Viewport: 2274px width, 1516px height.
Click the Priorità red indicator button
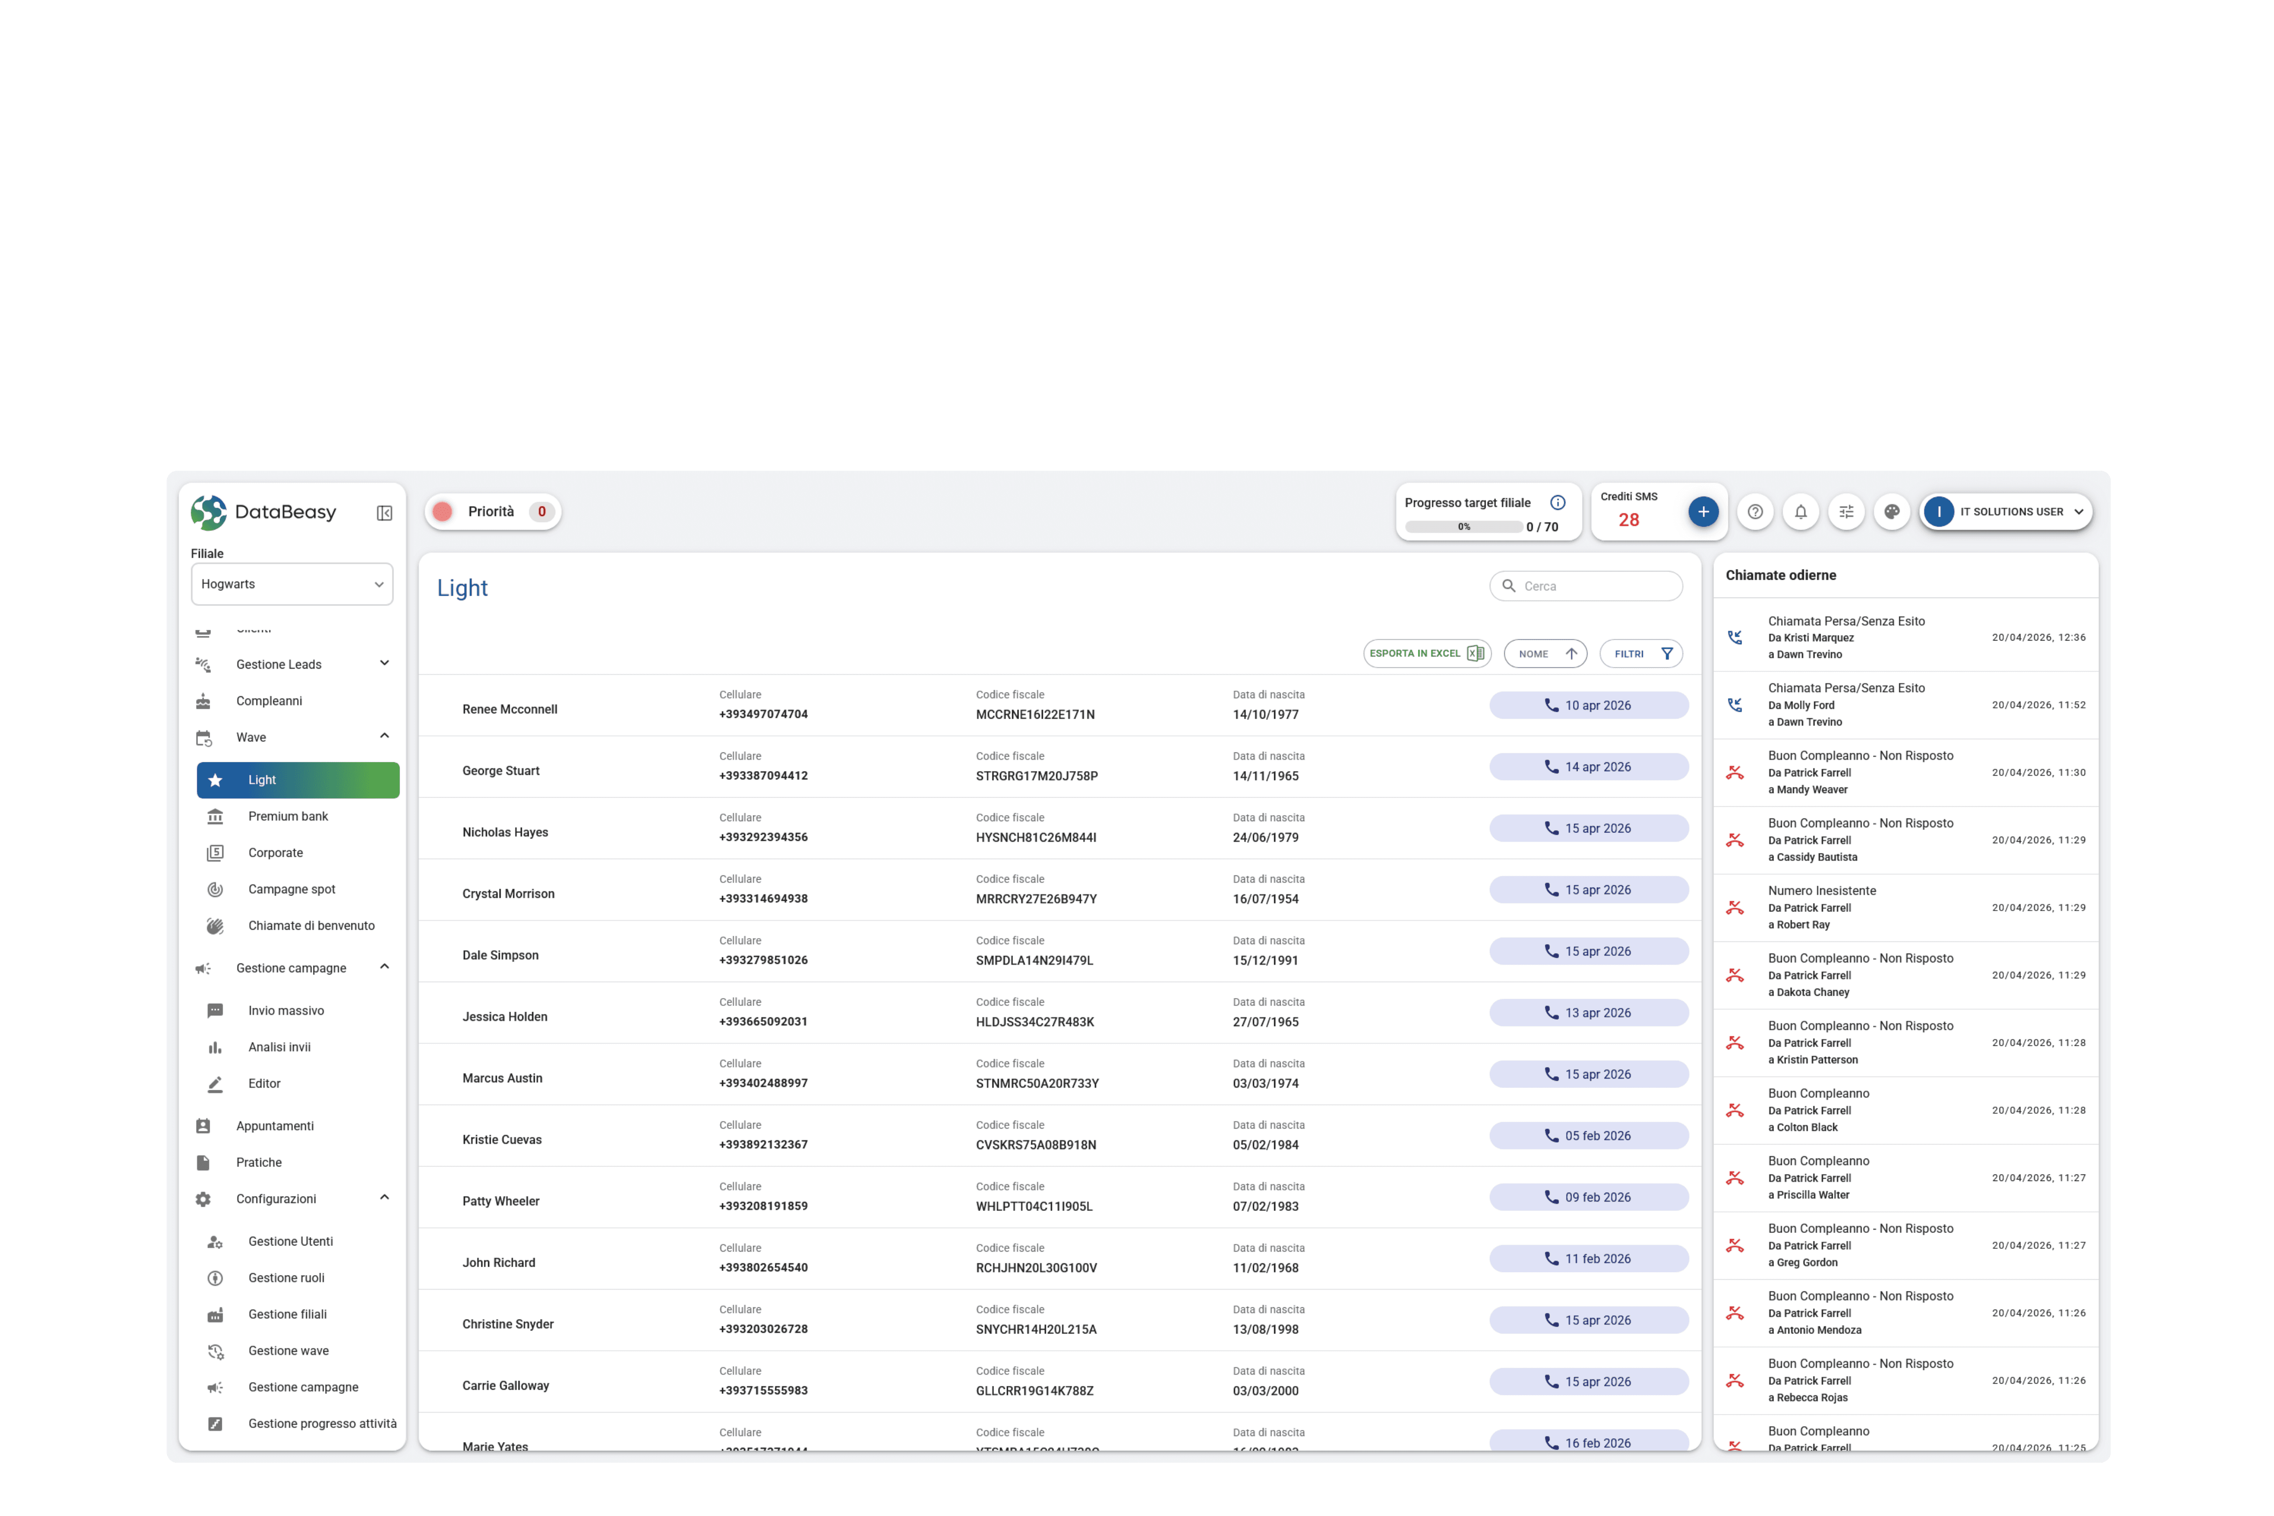pyautogui.click(x=443, y=511)
